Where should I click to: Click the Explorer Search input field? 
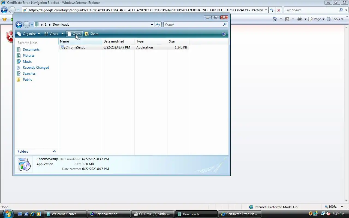(x=193, y=25)
